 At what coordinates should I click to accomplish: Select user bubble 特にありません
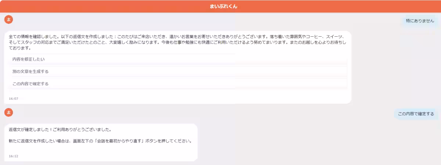click(x=420, y=21)
